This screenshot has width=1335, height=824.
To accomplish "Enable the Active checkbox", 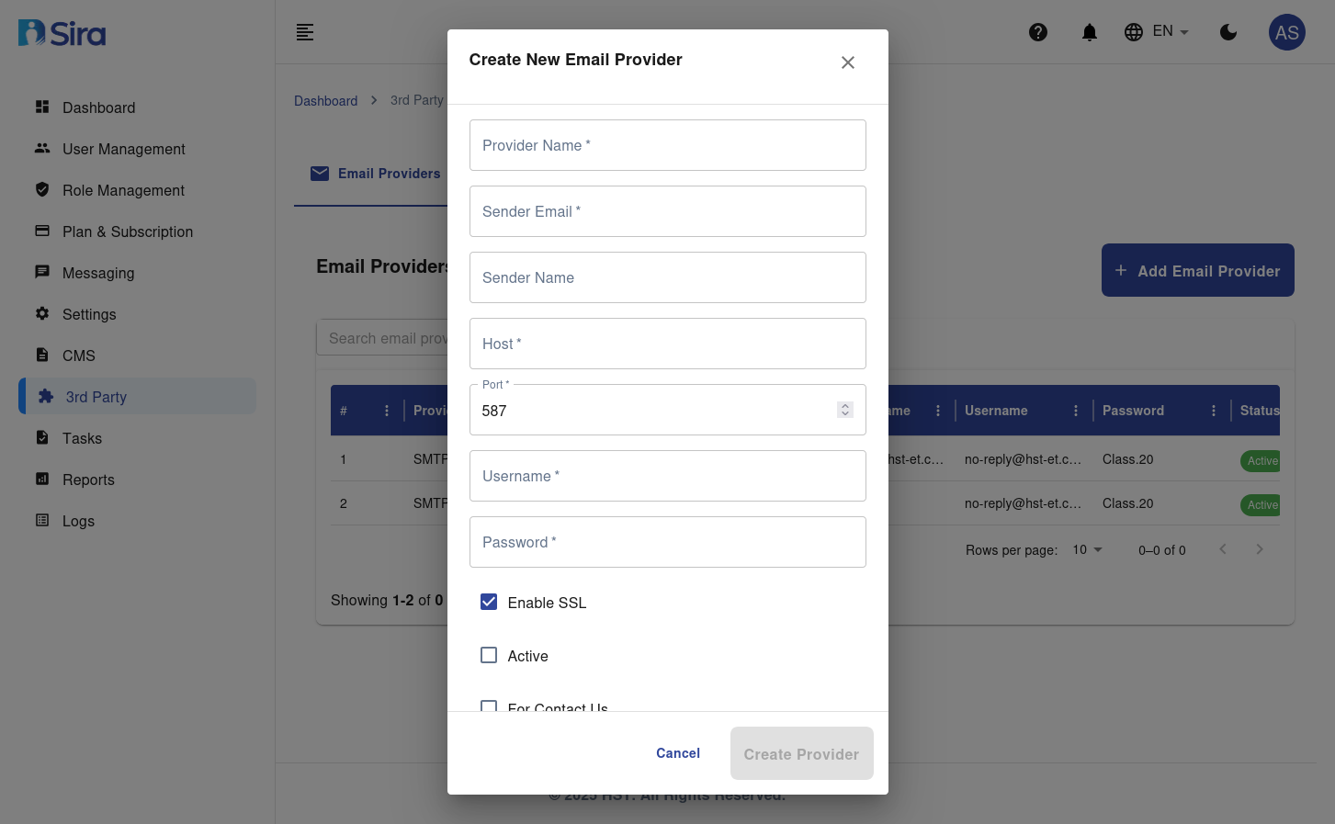I will tap(489, 655).
